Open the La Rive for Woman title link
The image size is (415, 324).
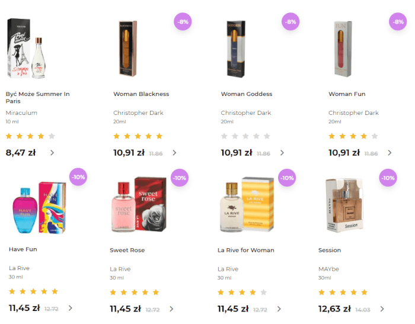coord(245,250)
